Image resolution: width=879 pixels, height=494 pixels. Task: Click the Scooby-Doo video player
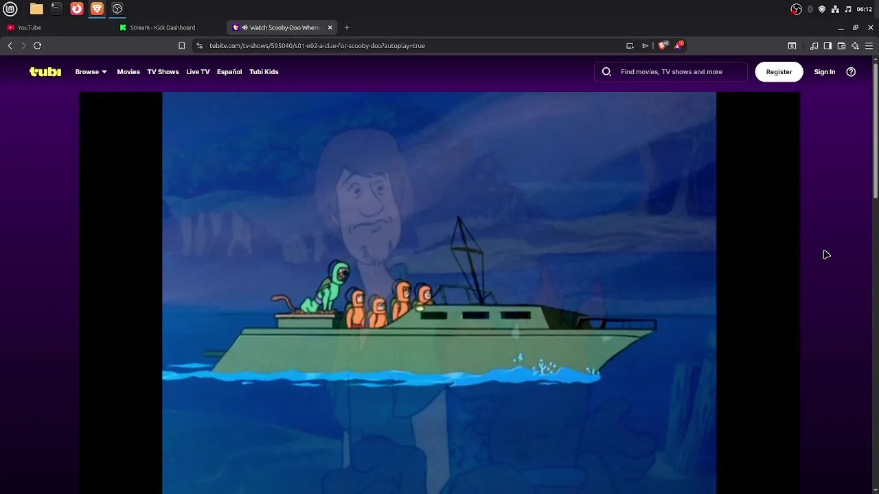439,293
